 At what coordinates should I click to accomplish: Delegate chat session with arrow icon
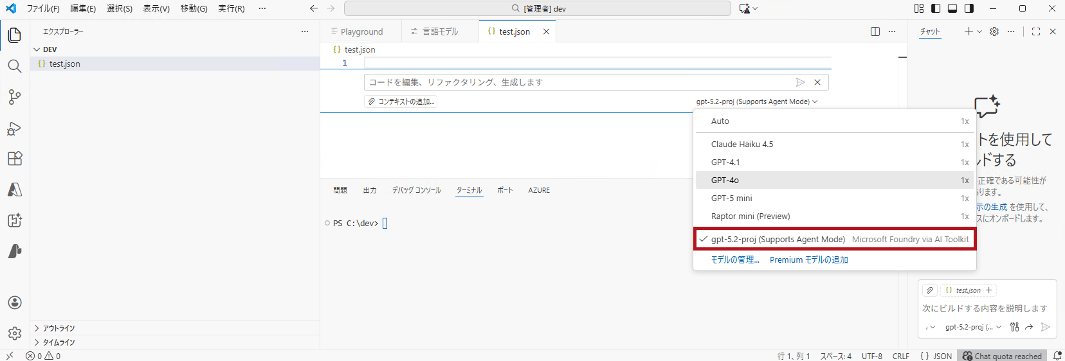coord(1029,327)
